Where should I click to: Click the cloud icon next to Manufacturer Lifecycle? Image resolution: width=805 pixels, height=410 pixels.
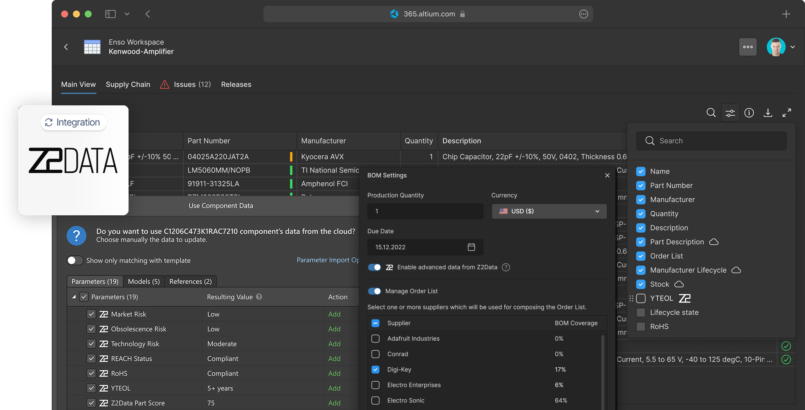(x=736, y=270)
